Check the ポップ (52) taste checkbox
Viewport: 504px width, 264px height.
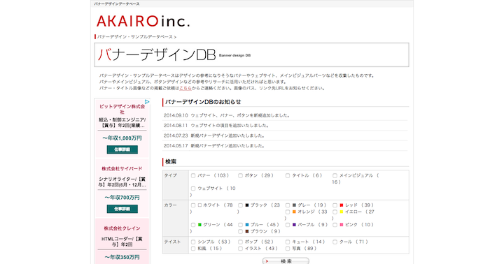pos(240,242)
